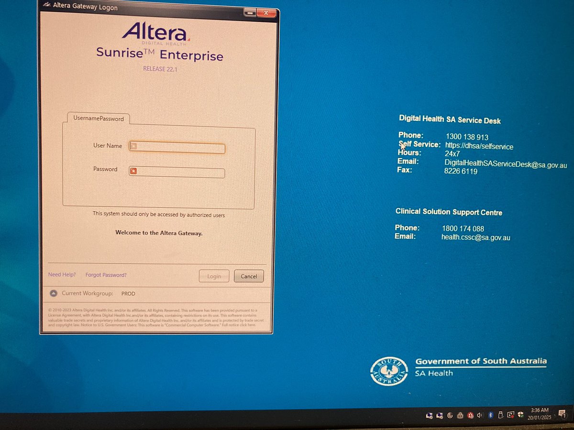Select the UsernamePassword tab
This screenshot has height=430, width=574.
[x=99, y=118]
